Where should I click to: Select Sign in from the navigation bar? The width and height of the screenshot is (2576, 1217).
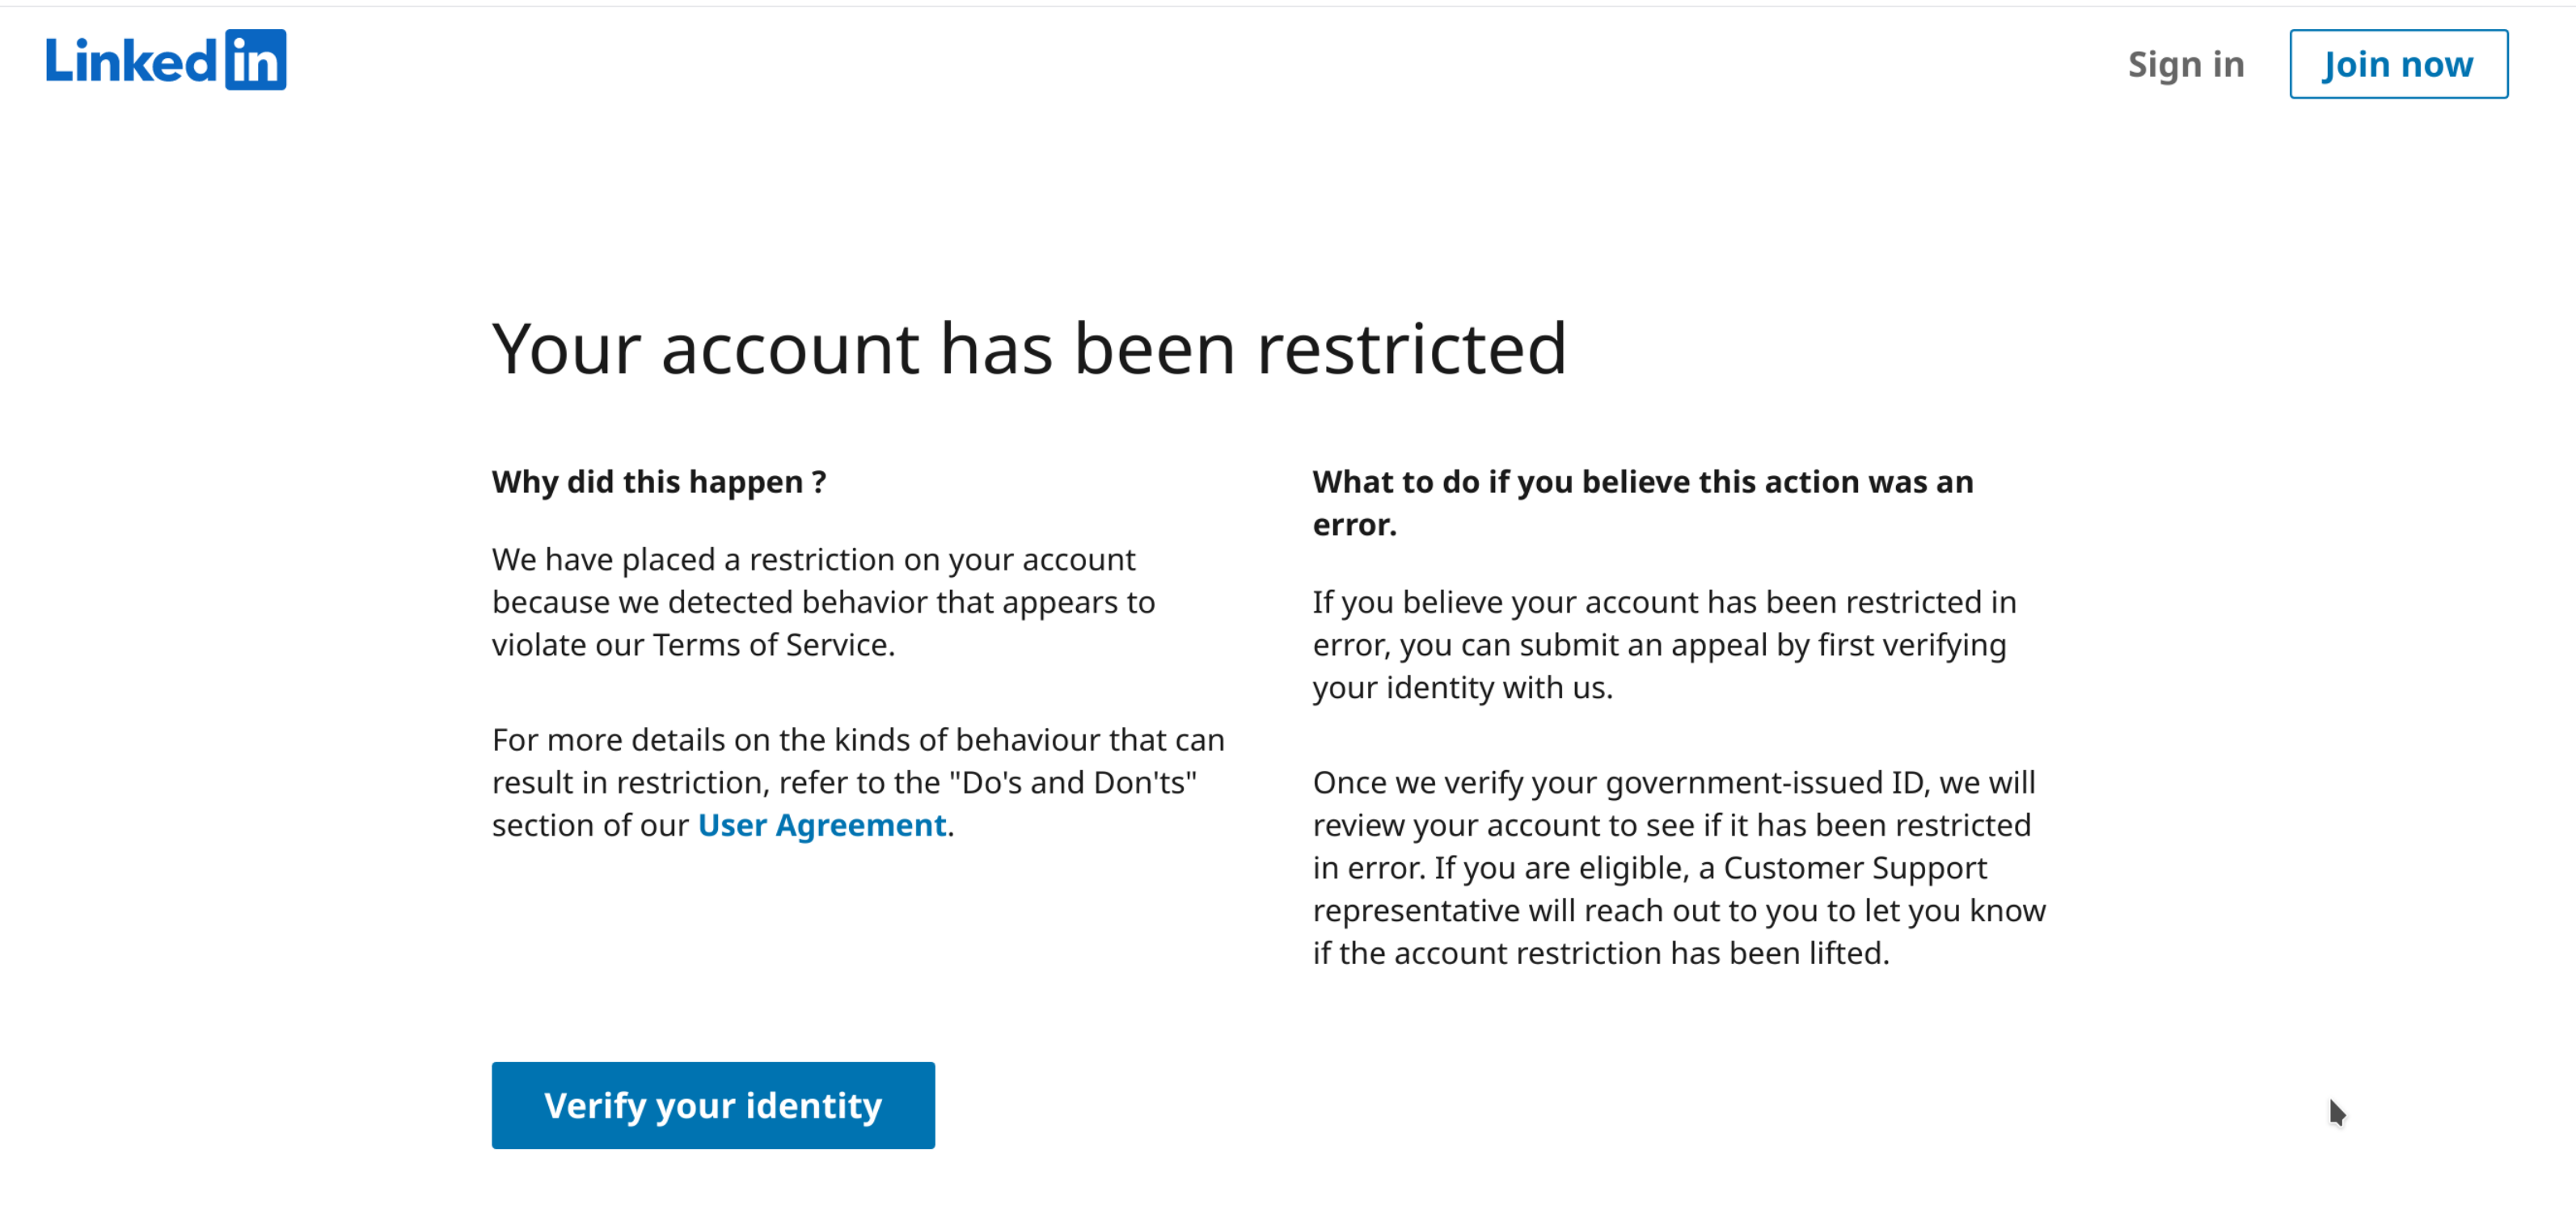(x=2186, y=64)
